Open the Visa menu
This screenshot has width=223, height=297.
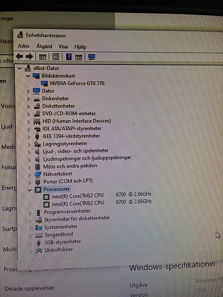[x=63, y=46]
